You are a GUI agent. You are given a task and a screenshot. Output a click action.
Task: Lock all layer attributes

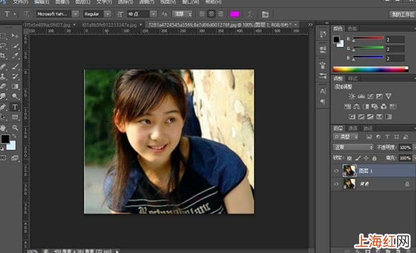coord(374,158)
